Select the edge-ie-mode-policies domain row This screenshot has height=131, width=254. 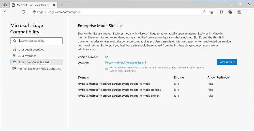click(x=119, y=90)
